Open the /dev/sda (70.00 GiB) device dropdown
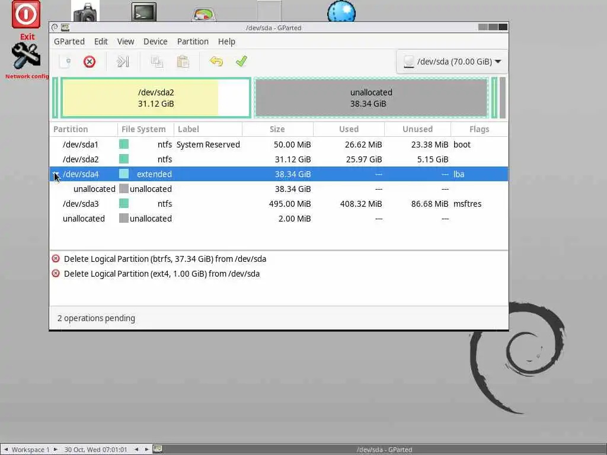This screenshot has height=455, width=607. [452, 62]
